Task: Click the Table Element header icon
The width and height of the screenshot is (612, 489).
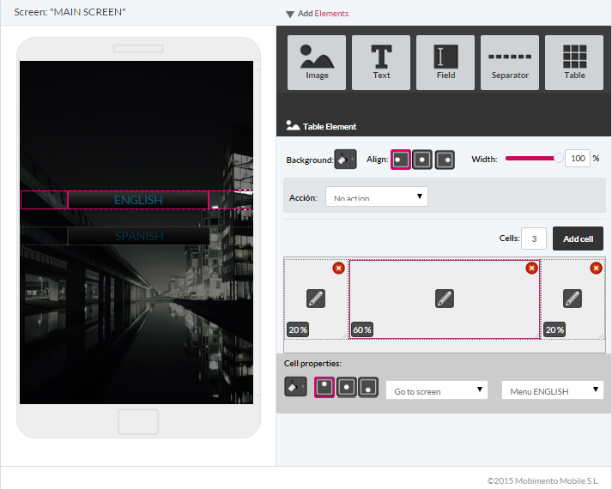Action: [293, 125]
